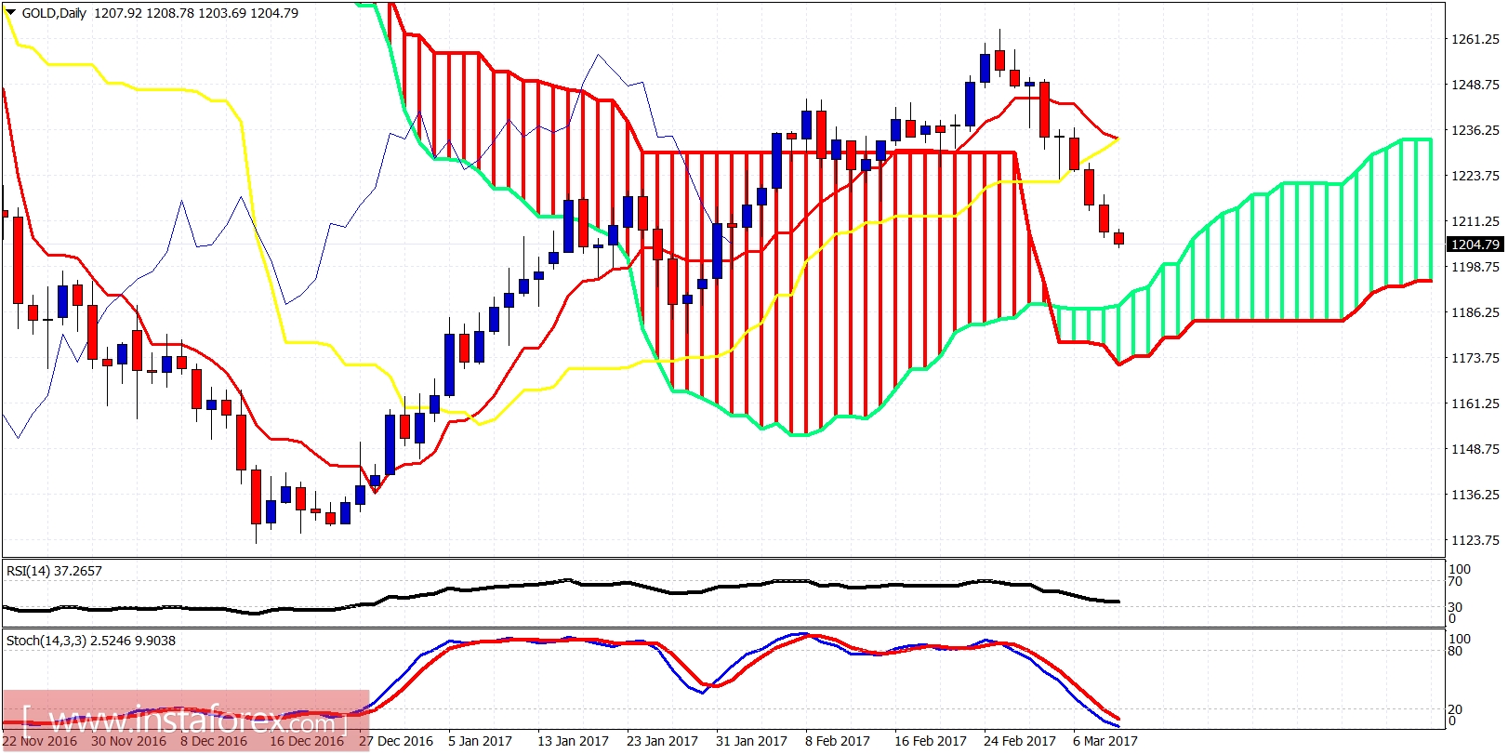The height and width of the screenshot is (754, 1508).
Task: Click the 1161.25 price axis label
Action: tap(1475, 403)
